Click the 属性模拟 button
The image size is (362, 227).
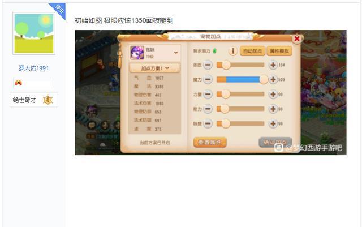[279, 51]
